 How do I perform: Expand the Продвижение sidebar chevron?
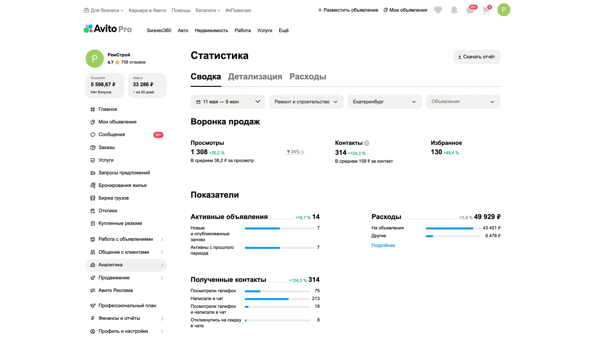pyautogui.click(x=162, y=278)
